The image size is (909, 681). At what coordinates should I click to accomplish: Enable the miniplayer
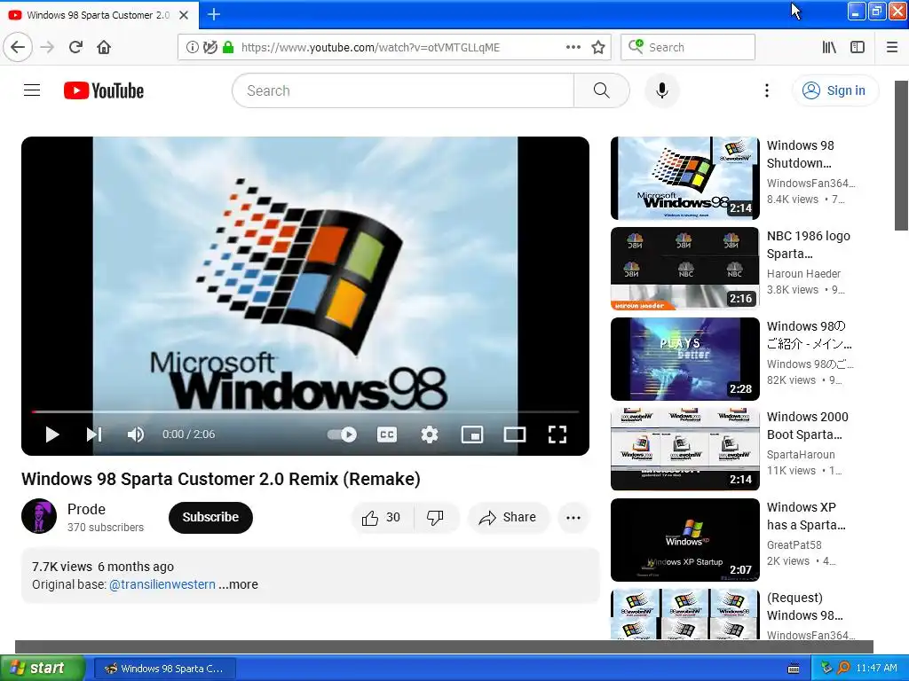[x=472, y=434]
